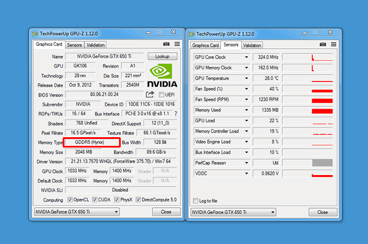This screenshot has height=244, width=368.
Task: Click the Bus Width value 128 Bit
Action: 160,142
